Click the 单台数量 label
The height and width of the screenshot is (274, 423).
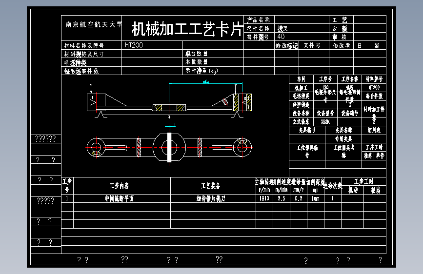197,54
